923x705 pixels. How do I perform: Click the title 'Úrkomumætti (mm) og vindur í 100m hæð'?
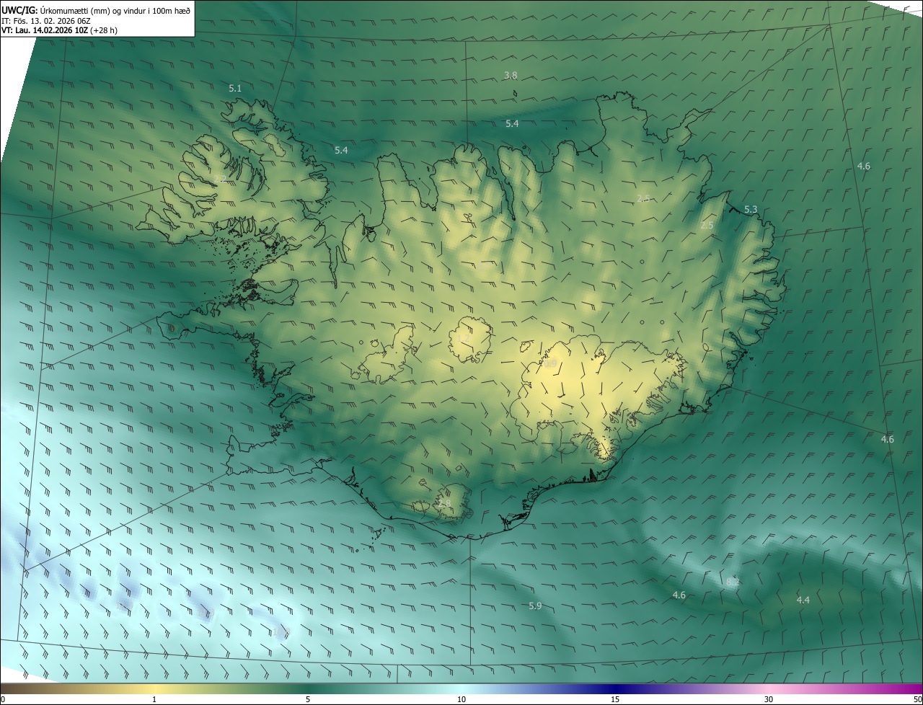point(115,10)
